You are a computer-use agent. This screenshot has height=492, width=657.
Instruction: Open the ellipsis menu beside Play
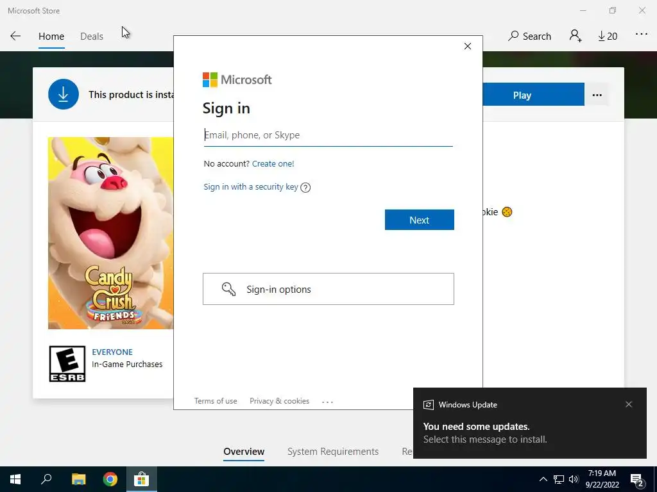597,95
